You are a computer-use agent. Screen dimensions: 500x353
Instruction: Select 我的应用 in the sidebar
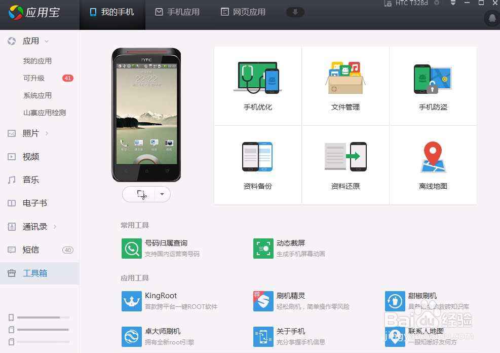click(37, 61)
